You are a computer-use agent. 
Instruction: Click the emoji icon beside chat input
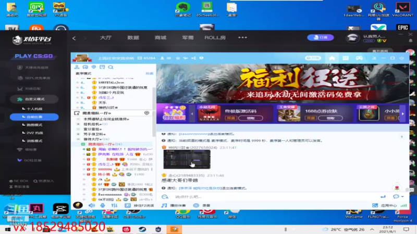[165, 197]
